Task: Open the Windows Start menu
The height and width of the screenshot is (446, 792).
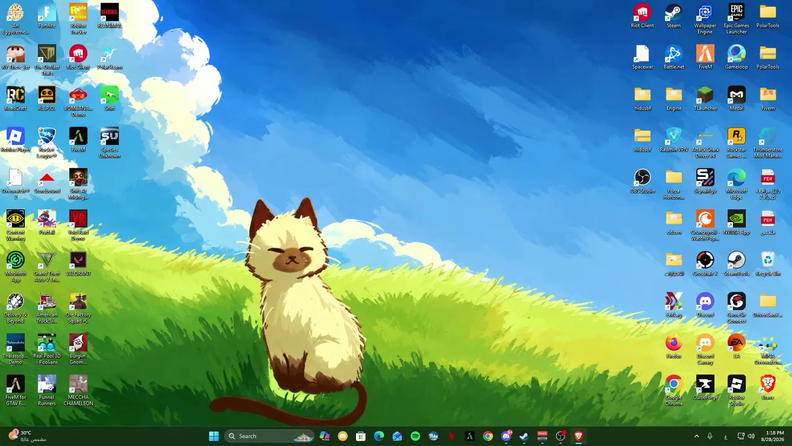Action: pos(213,436)
